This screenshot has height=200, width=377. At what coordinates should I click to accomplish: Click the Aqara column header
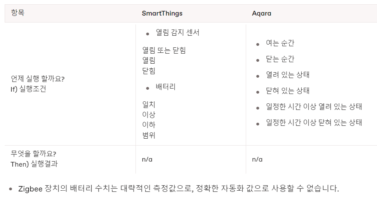pos(261,13)
